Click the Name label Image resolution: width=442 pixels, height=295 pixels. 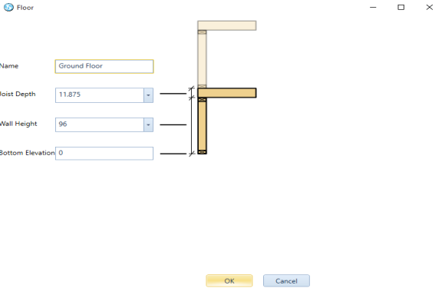point(9,66)
